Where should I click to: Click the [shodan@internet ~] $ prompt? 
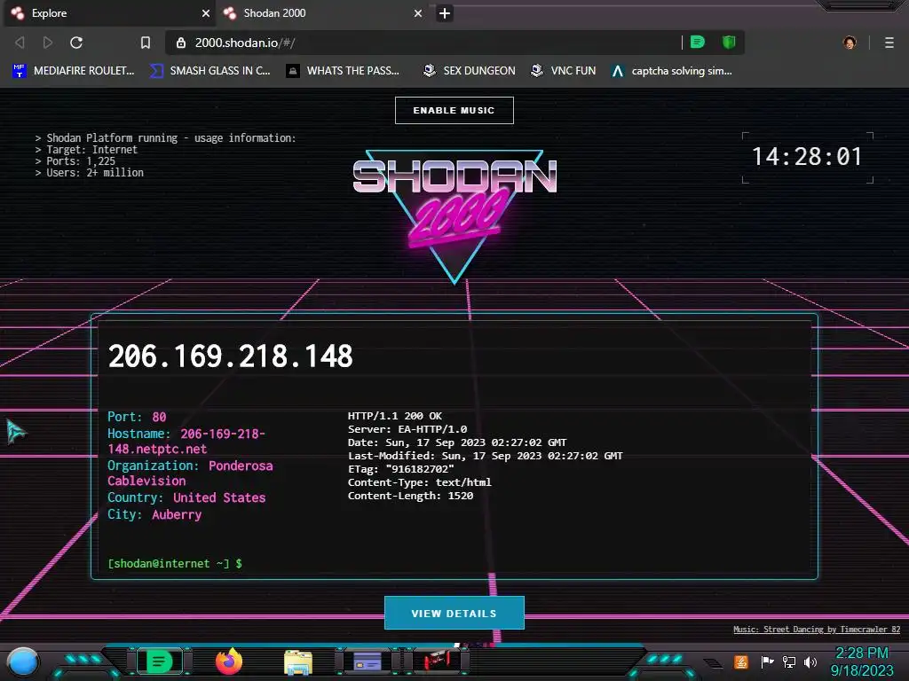click(x=175, y=563)
